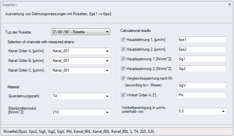Toggle the Hauptdehnung 2 checkbox

123,49
